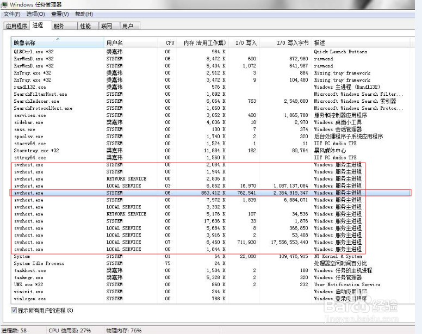Screen dimensions: 422x334
Task: Select the sttray64.exe process
Action: (210, 157)
